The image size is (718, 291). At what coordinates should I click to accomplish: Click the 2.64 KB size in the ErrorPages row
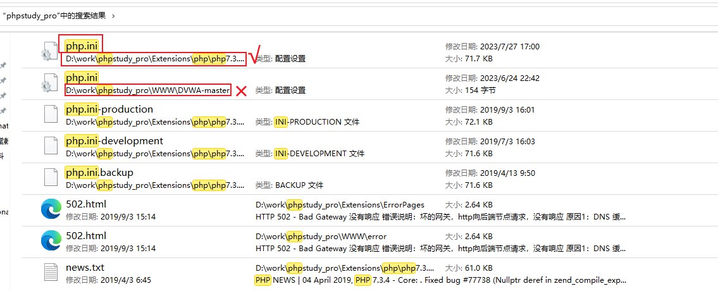[x=469, y=205]
